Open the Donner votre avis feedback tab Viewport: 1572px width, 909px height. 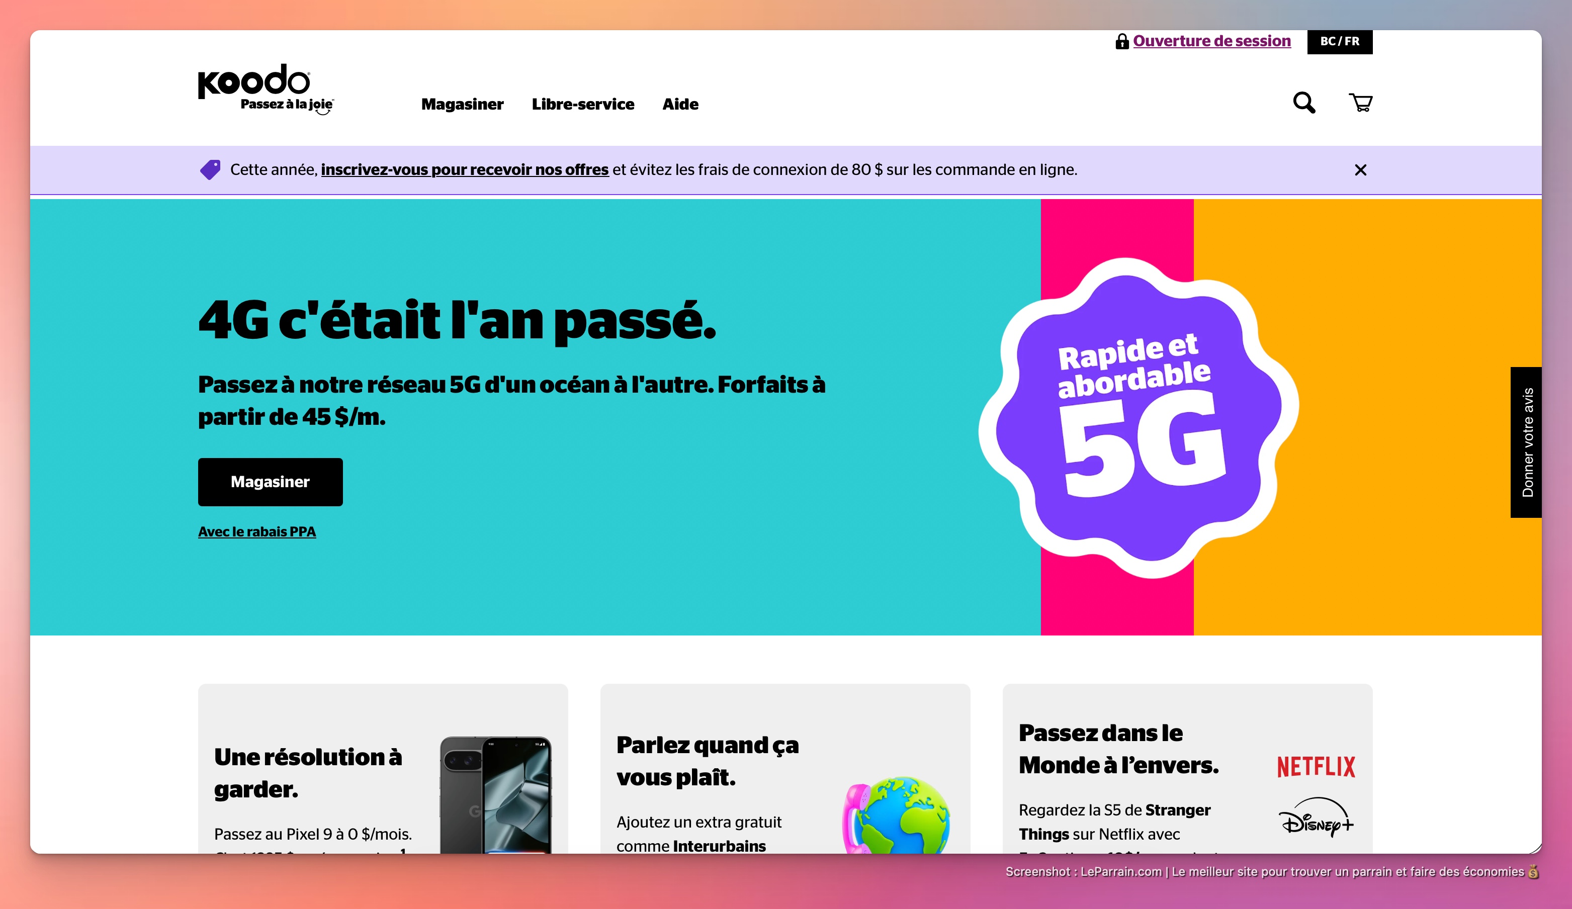pos(1526,442)
